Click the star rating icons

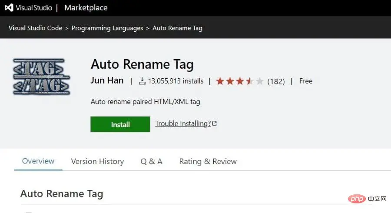click(239, 81)
